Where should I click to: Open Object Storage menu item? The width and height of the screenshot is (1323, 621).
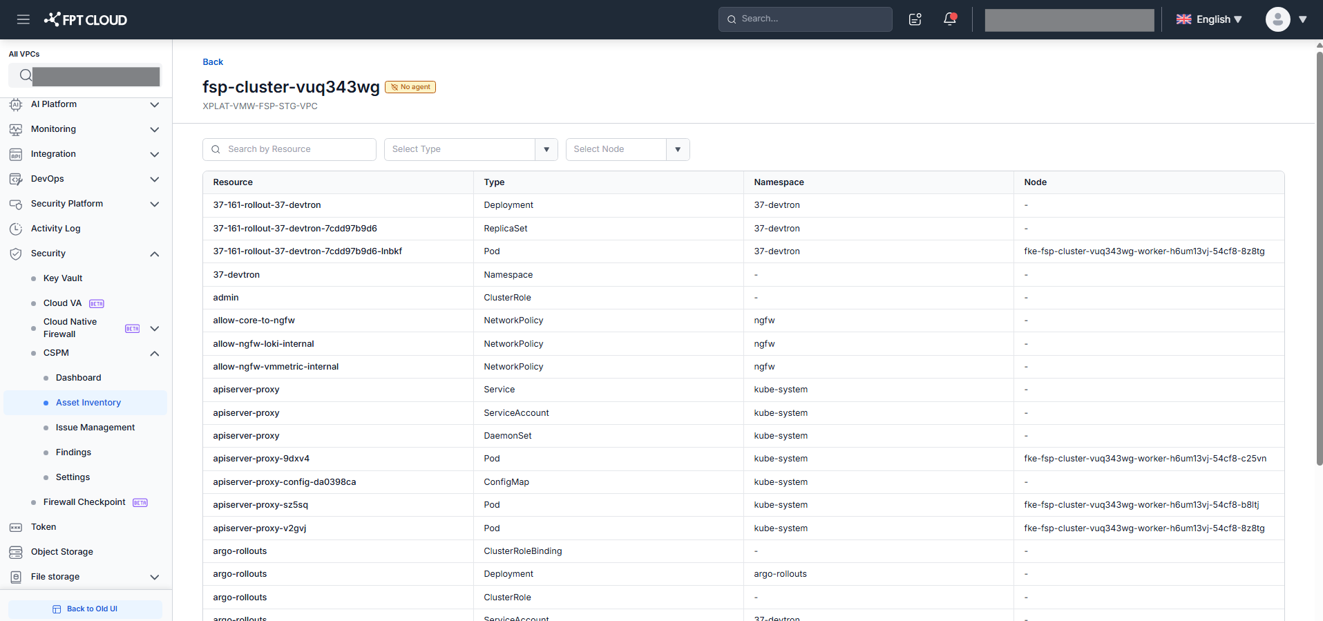pos(62,552)
